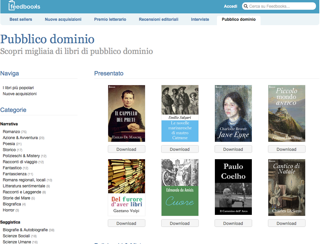Download Cantico di Natale
The width and height of the screenshot is (322, 244).
point(287,223)
